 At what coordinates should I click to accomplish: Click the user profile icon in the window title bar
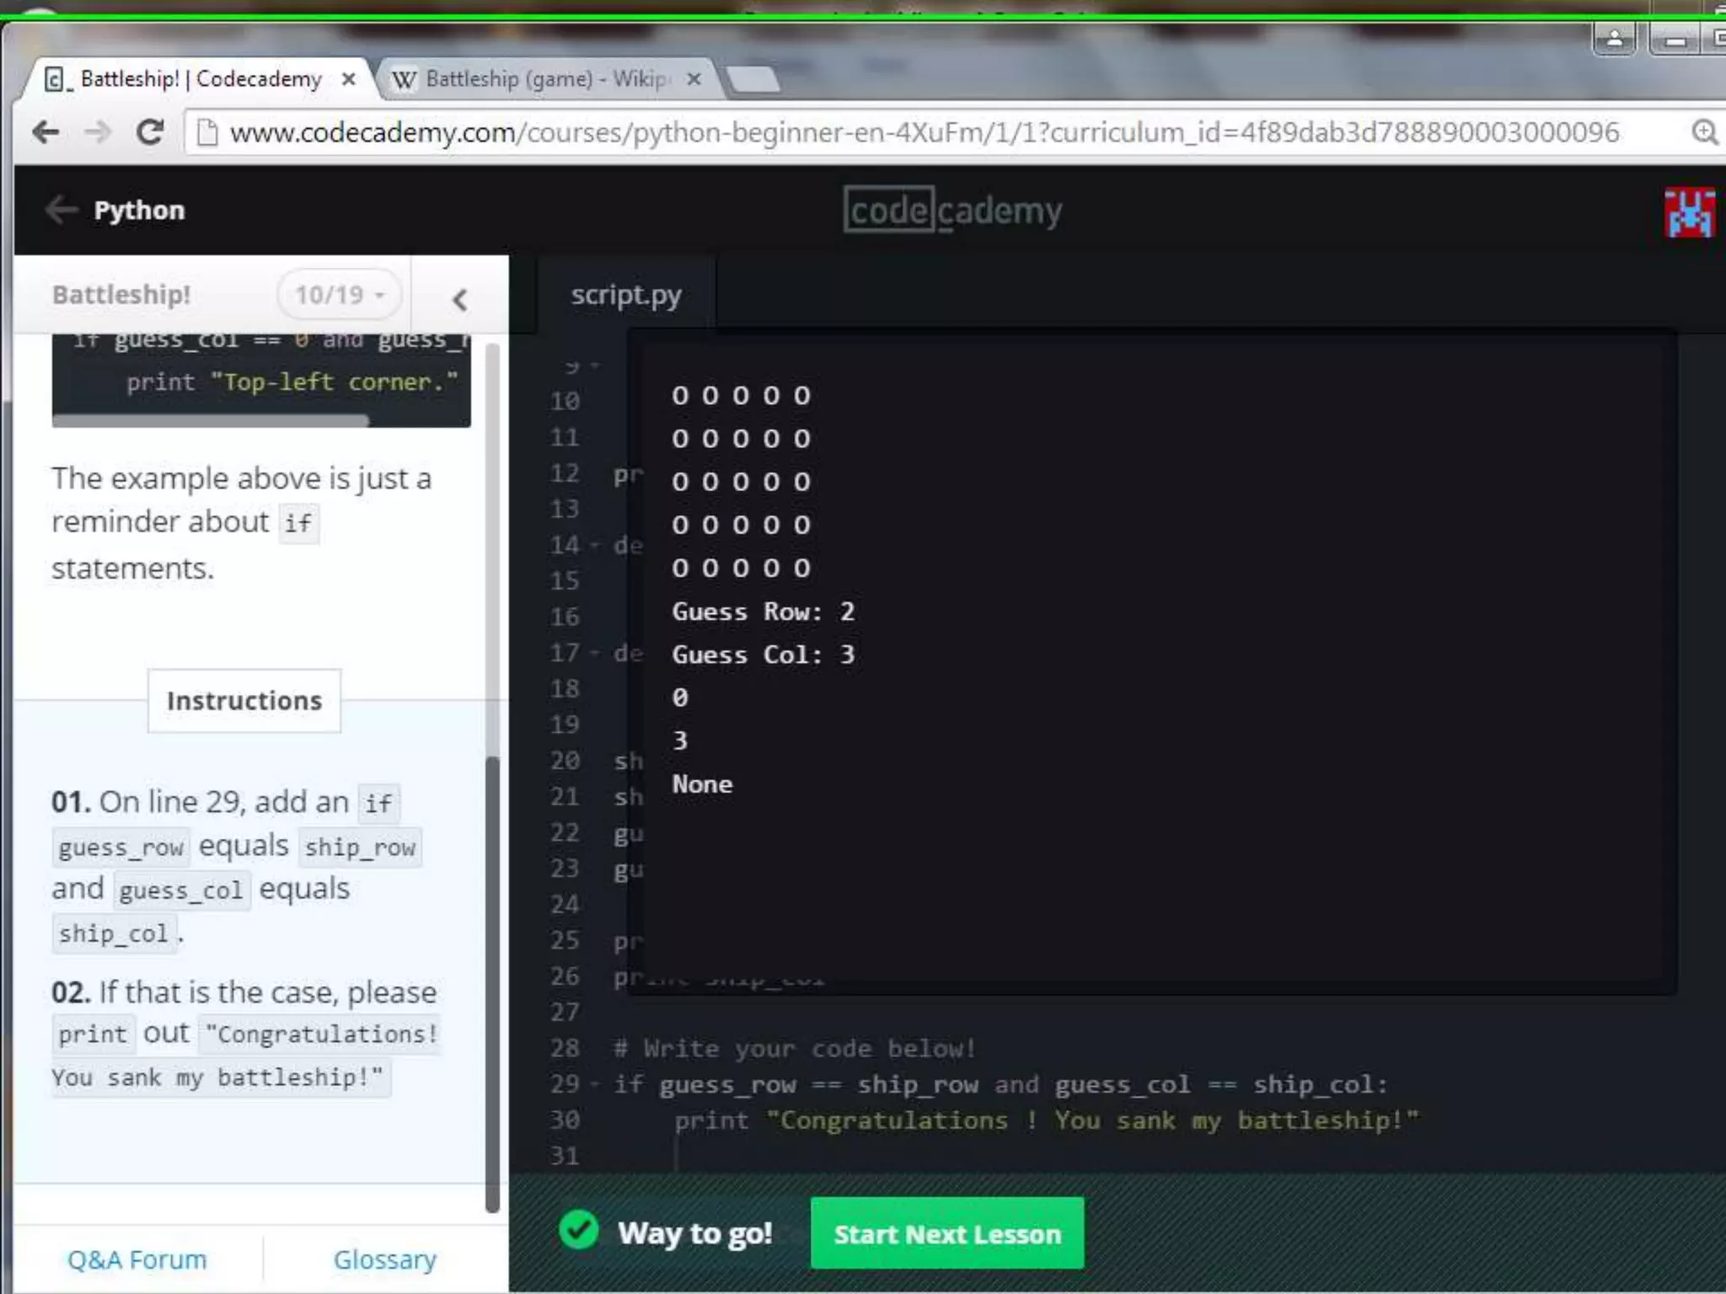click(x=1614, y=39)
